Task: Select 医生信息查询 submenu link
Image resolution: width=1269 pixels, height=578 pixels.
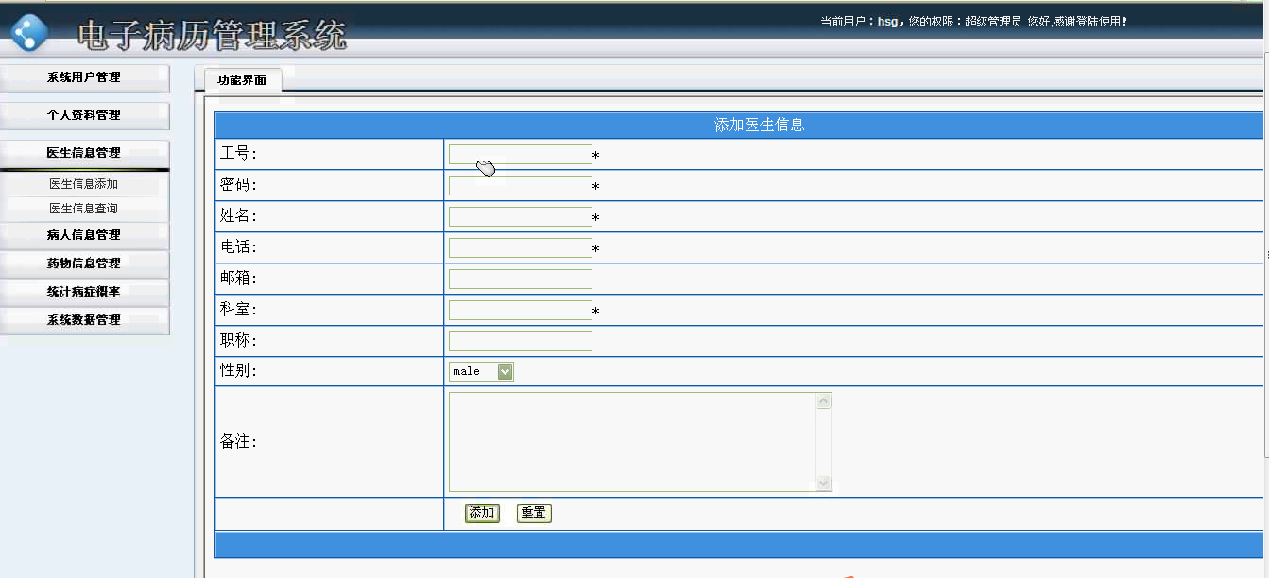Action: (84, 209)
